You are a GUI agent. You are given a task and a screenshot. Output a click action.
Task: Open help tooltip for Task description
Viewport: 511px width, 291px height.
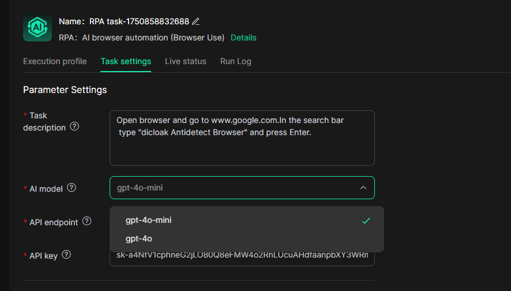[x=74, y=127]
